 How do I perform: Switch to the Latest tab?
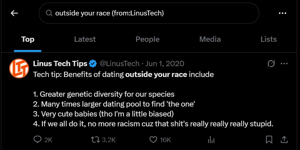pos(85,39)
